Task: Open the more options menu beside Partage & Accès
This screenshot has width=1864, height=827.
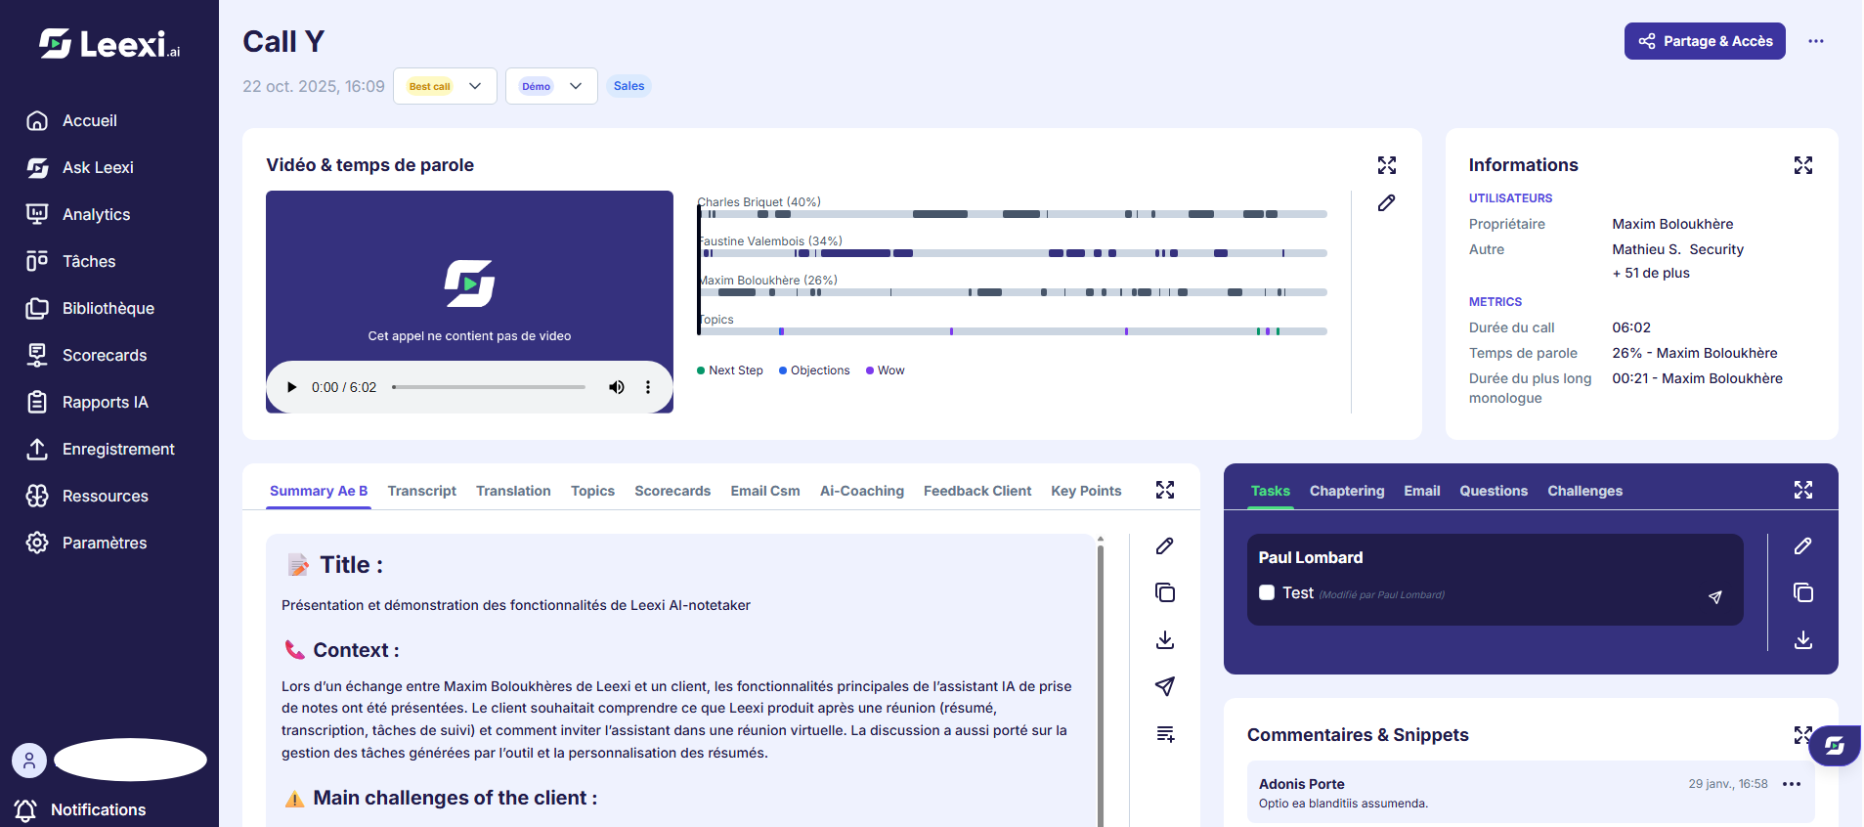Action: [1816, 41]
